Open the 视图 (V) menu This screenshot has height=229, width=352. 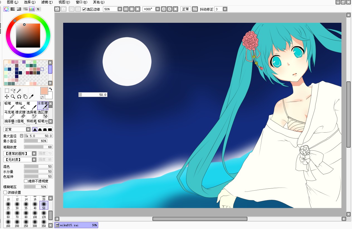click(64, 2)
